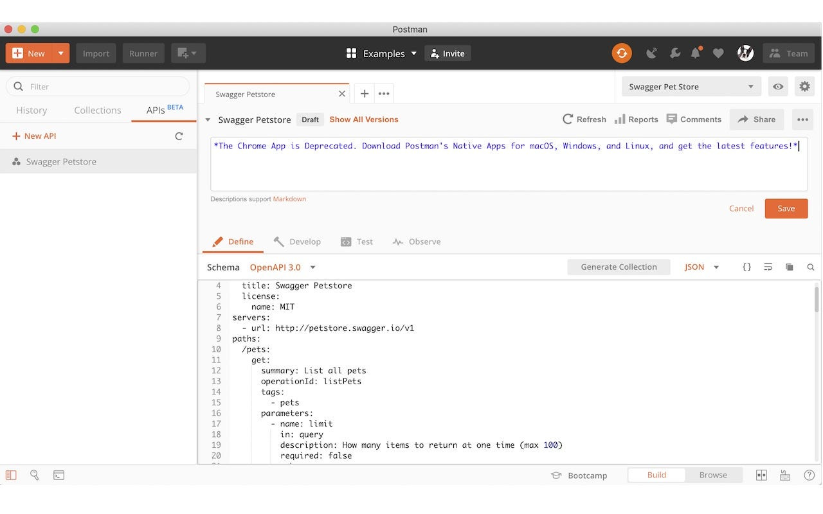Open the Find and Replace magnifier in status bar

tap(34, 475)
